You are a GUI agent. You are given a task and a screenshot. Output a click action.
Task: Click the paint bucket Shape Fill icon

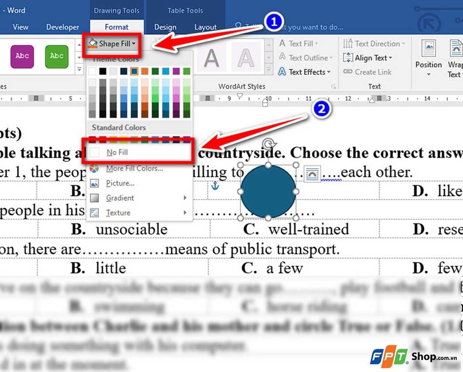click(93, 43)
